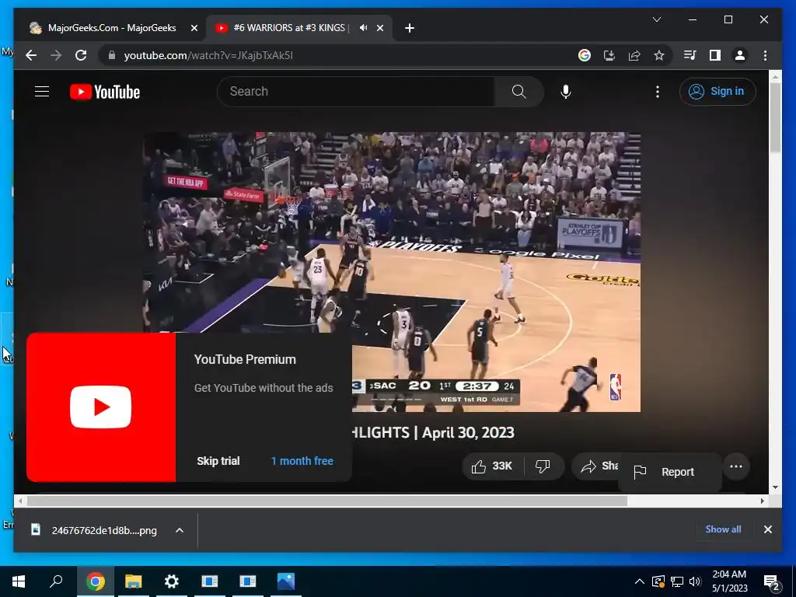796x597 pixels.
Task: Share this page from address bar
Action: pyautogui.click(x=634, y=55)
